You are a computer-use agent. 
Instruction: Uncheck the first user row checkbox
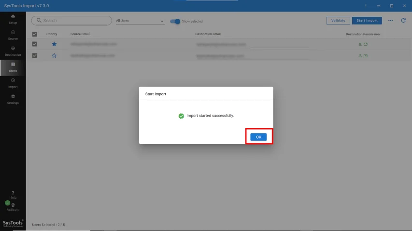(35, 44)
